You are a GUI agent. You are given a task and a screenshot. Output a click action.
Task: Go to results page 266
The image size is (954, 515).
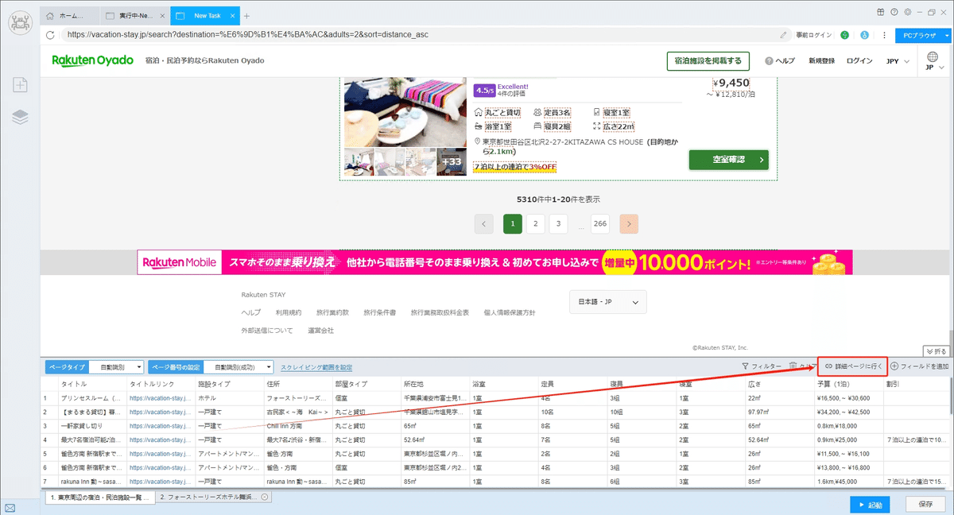(600, 224)
